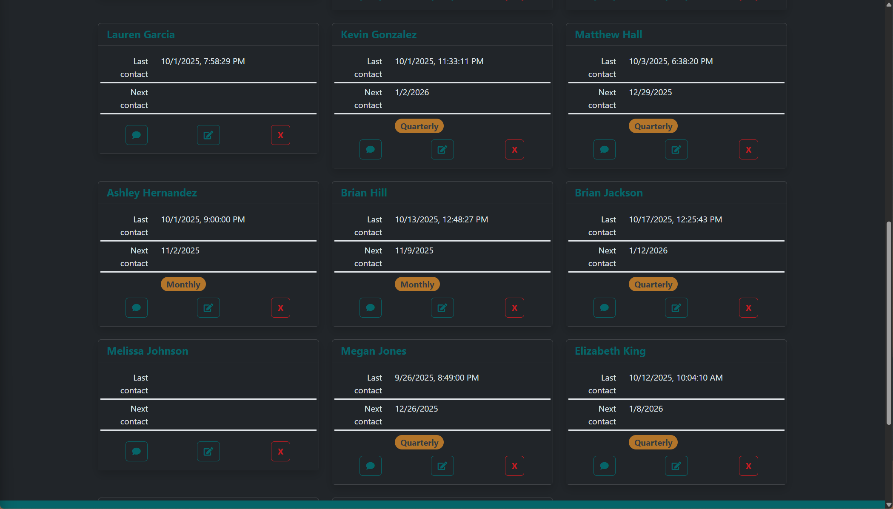The width and height of the screenshot is (893, 509).
Task: Edit Kevin Gonzalez contact
Action: (442, 150)
